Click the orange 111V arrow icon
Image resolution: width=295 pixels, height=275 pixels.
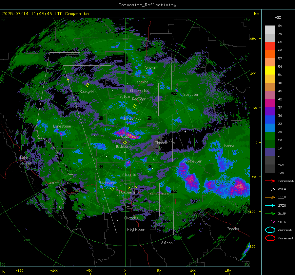[270, 197]
